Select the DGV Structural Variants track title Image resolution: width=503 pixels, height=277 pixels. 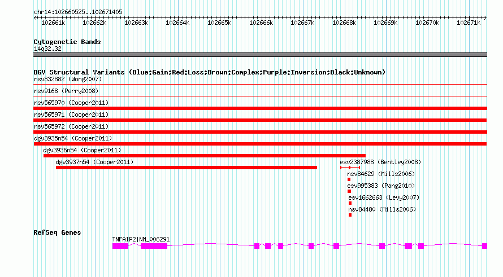click(210, 72)
